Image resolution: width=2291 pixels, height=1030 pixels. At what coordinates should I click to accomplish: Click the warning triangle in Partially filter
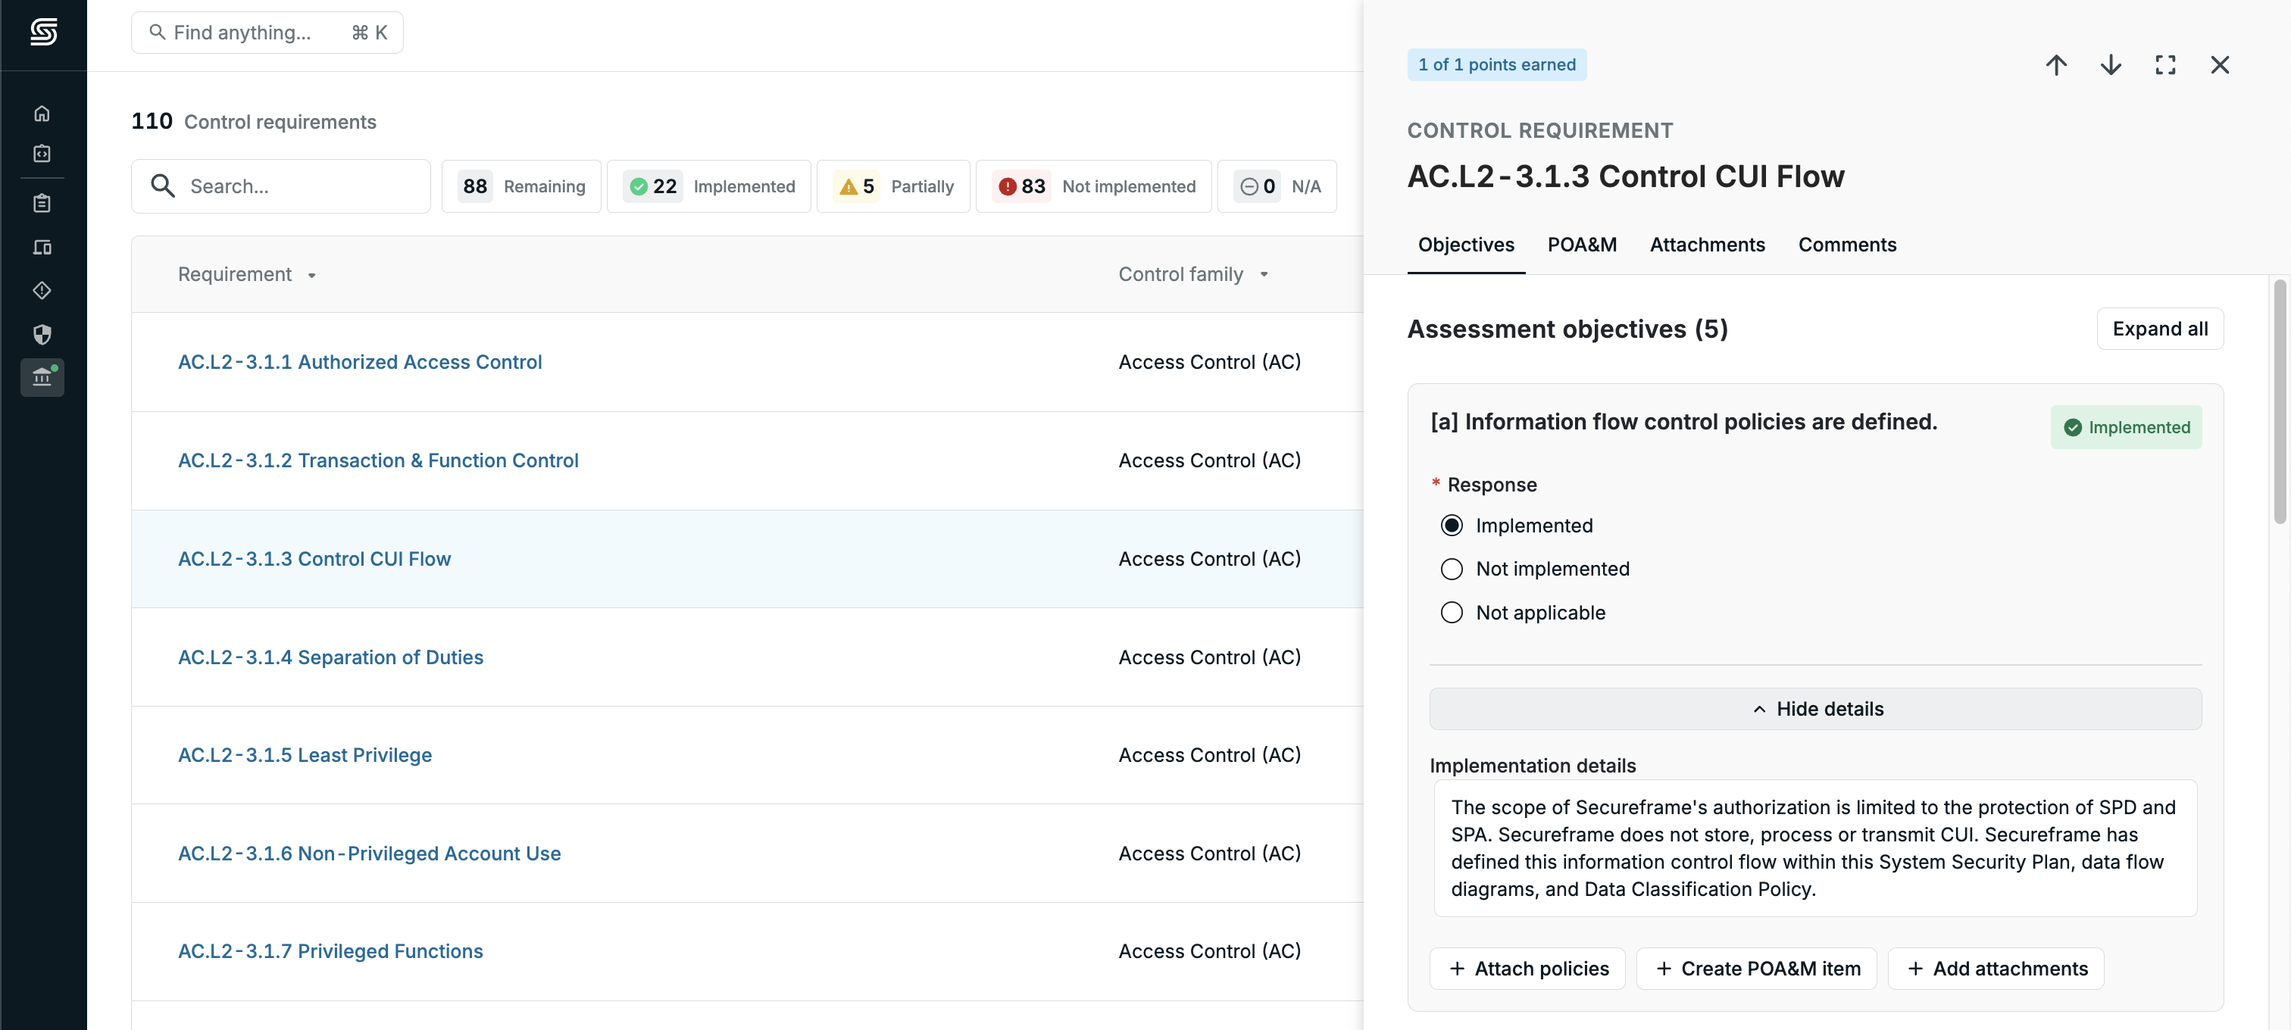[x=848, y=186]
